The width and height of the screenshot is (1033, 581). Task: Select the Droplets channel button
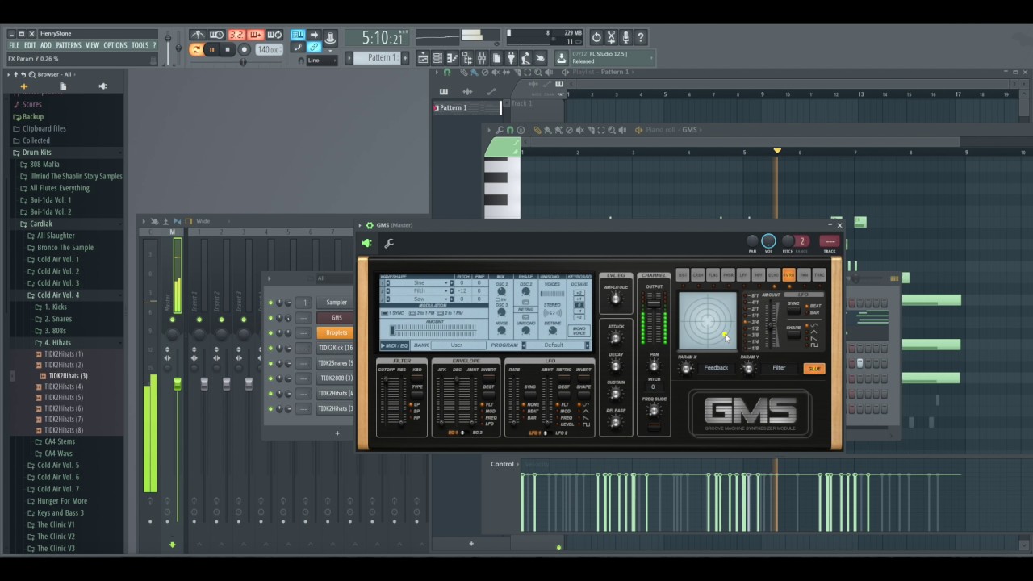click(337, 332)
